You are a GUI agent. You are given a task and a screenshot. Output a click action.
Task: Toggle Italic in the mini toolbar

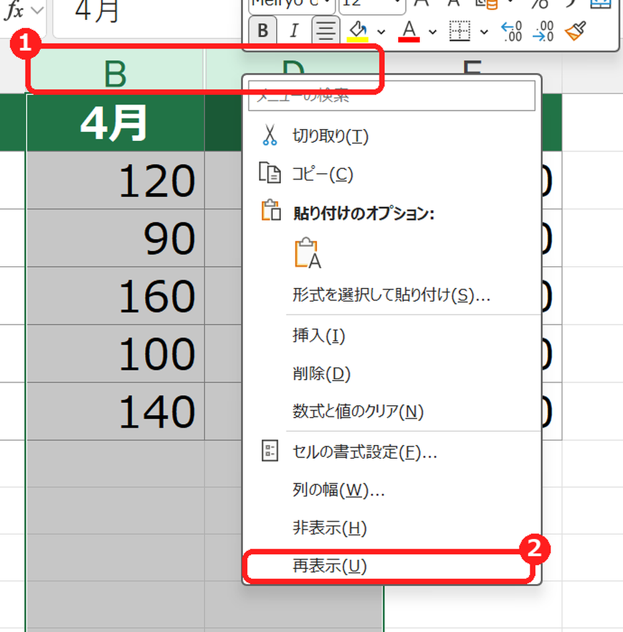[x=294, y=31]
